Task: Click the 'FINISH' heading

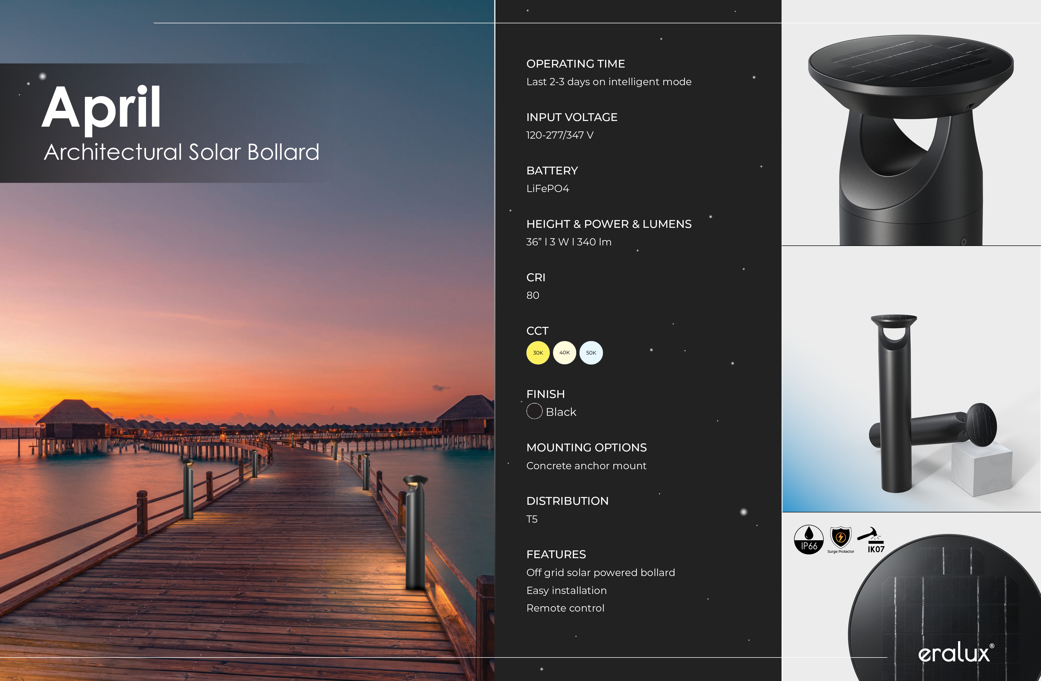Action: [x=545, y=394]
